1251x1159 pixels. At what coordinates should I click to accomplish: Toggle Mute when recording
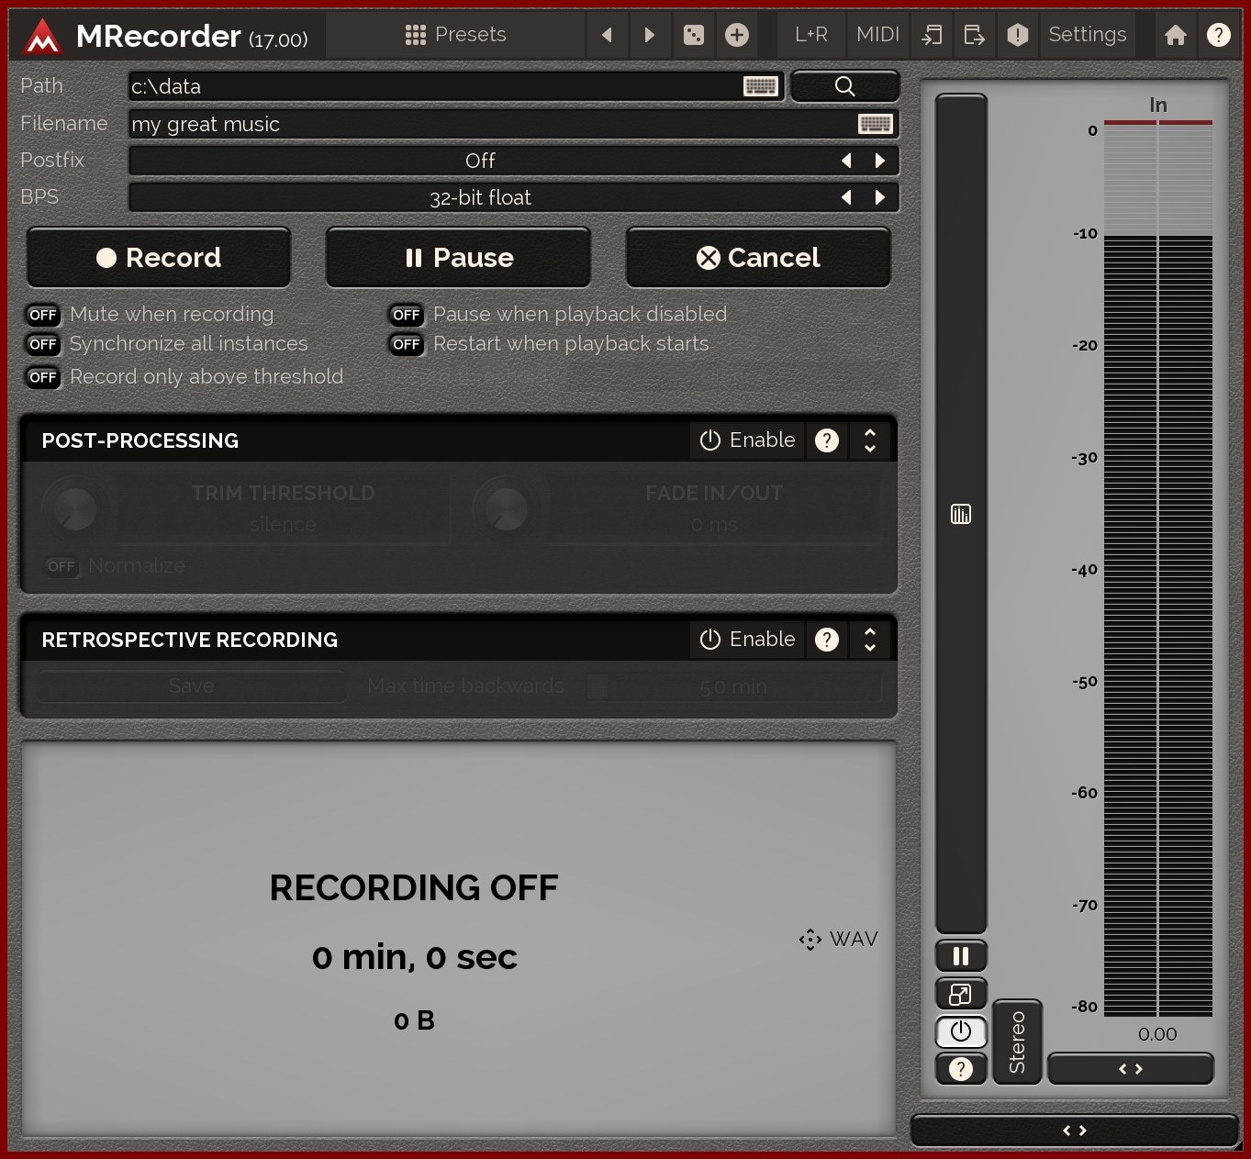tap(43, 315)
